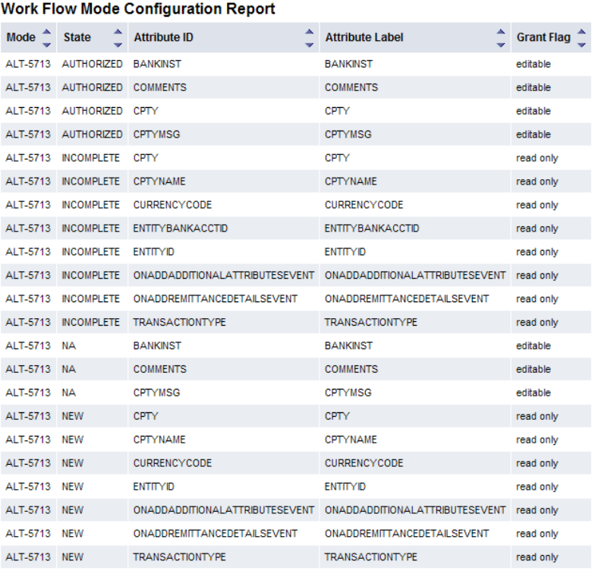595x571 pixels.
Task: Click the Mode column header label
Action: click(20, 37)
